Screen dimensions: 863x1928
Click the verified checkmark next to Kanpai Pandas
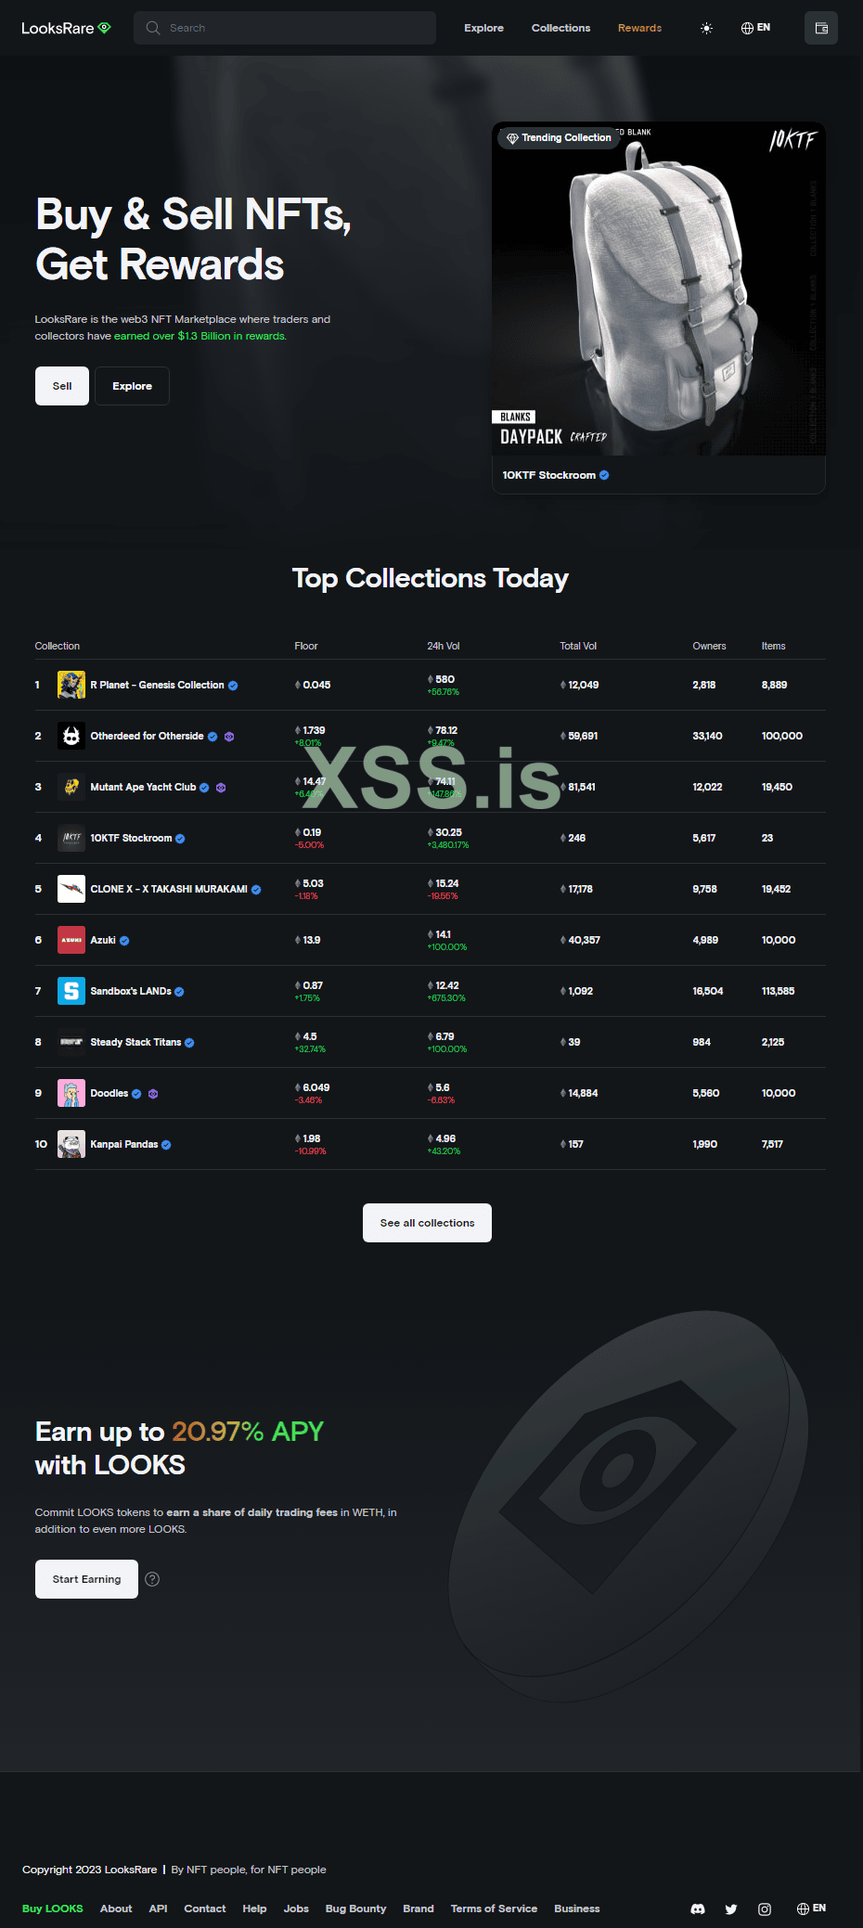point(166,1145)
